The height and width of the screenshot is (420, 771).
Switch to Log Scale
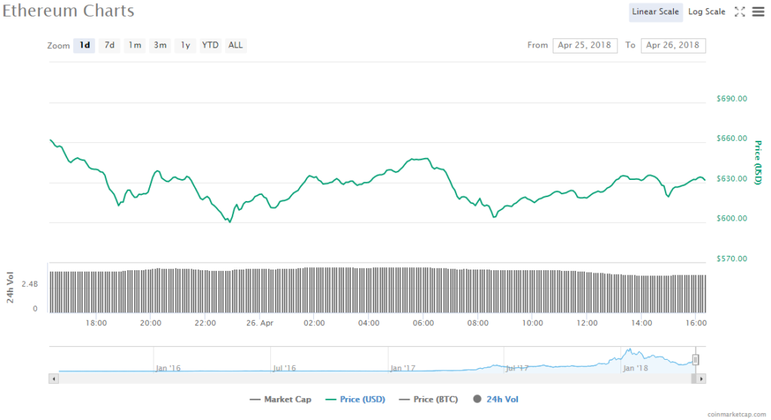pos(706,11)
